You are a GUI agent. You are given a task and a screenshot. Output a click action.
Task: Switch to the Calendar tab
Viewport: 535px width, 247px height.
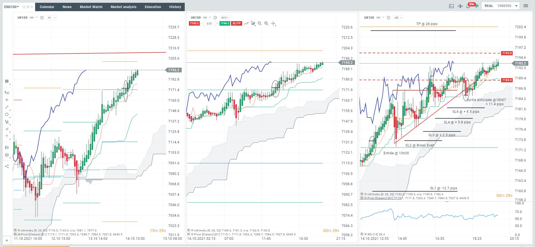tap(47, 7)
